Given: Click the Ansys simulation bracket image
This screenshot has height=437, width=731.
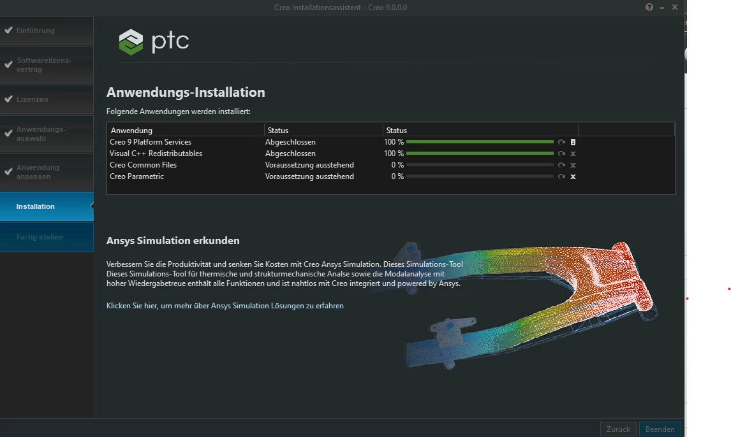Looking at the screenshot, I should 517,305.
